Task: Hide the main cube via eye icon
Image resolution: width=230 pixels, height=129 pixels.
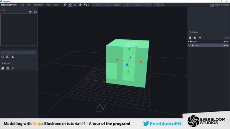Action: coord(224,46)
